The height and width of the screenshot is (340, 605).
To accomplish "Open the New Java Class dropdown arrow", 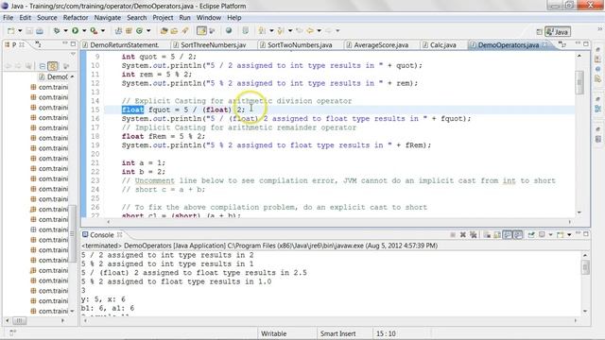I will click(148, 31).
